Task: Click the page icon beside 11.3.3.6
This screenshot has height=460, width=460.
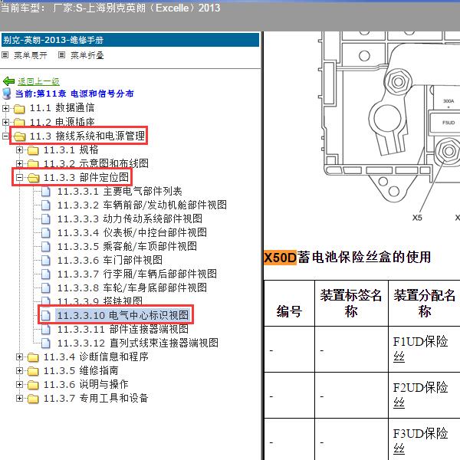Action: [x=46, y=260]
